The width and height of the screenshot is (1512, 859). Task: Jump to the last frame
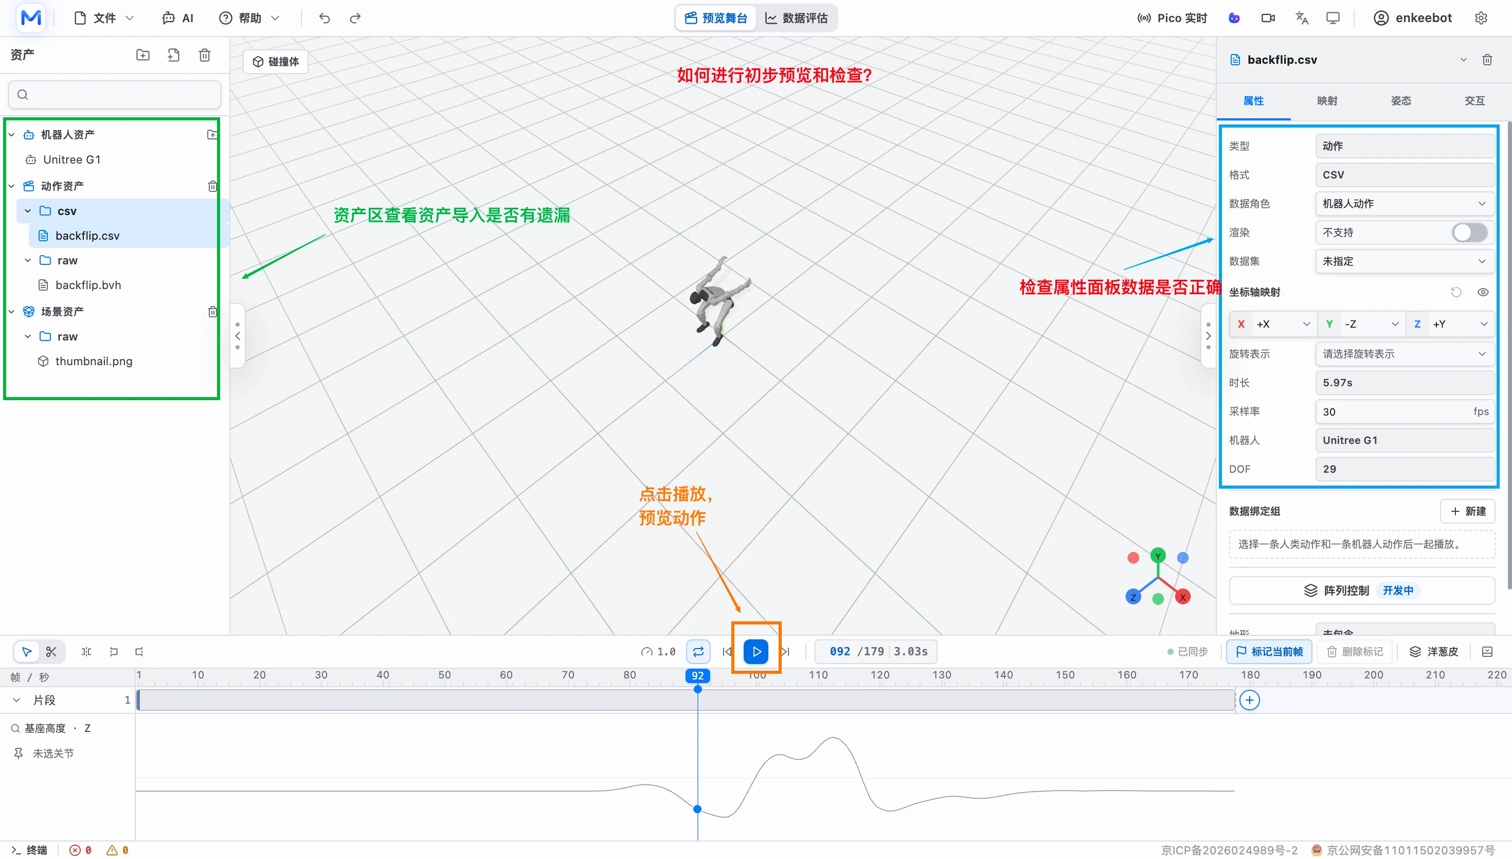(x=785, y=651)
